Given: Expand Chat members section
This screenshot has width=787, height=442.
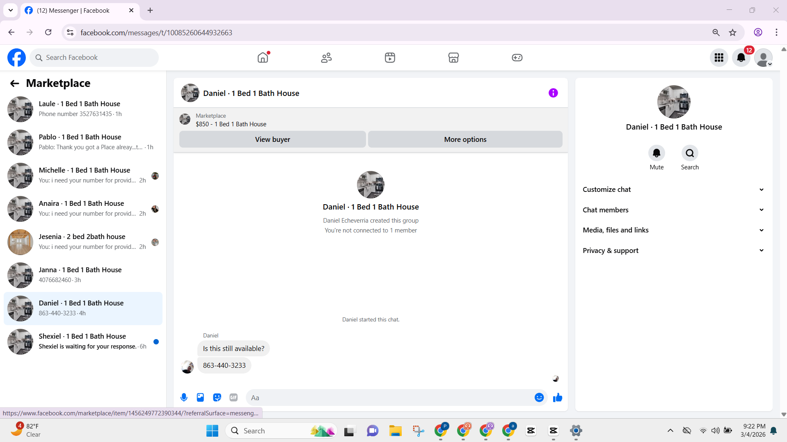Looking at the screenshot, I should pos(673,210).
